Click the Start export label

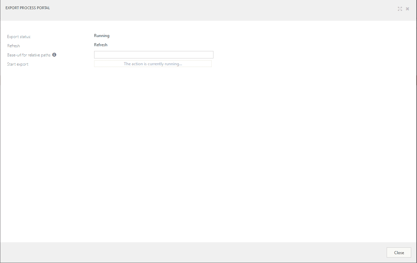click(x=17, y=64)
